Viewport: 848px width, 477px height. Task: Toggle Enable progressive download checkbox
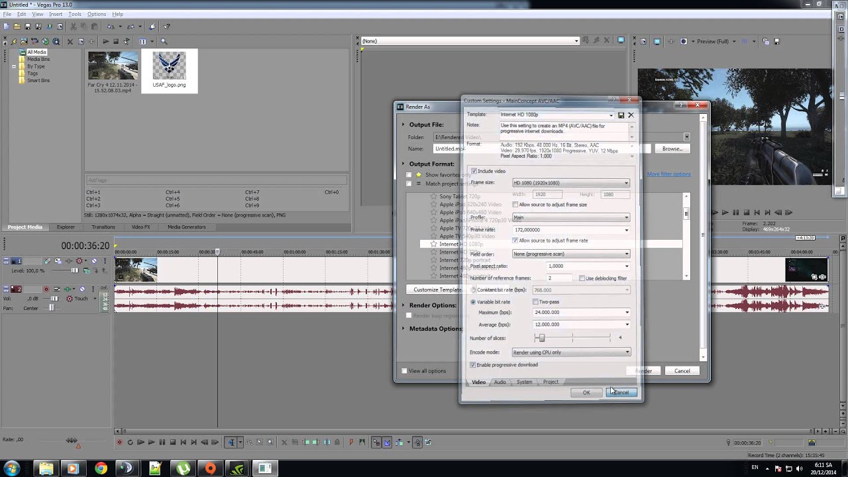click(x=473, y=365)
